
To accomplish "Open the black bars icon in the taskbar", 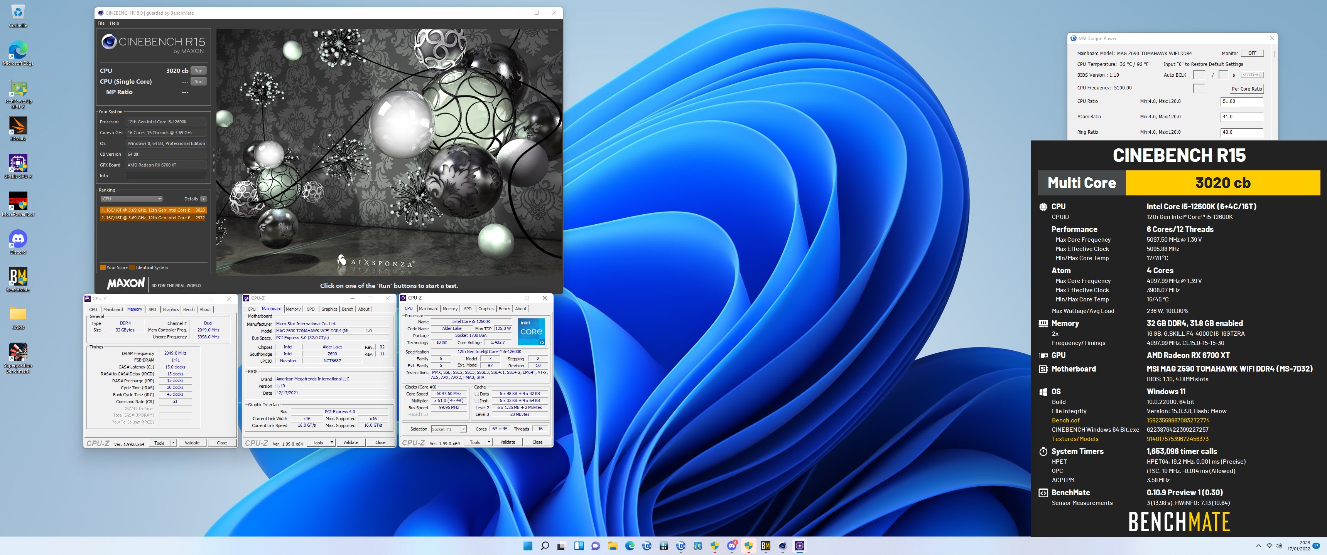I will [663, 546].
